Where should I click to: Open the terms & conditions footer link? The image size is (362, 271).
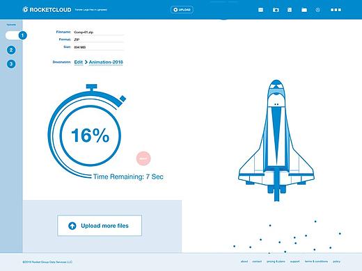point(316,261)
